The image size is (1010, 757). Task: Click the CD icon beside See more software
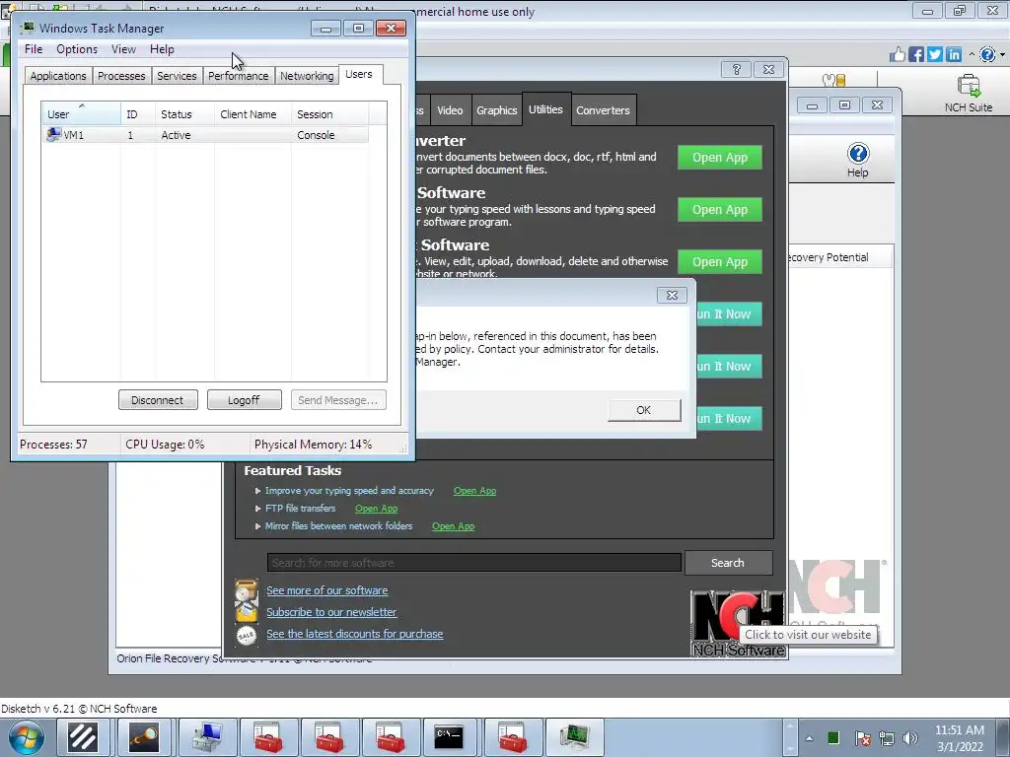coord(246,589)
